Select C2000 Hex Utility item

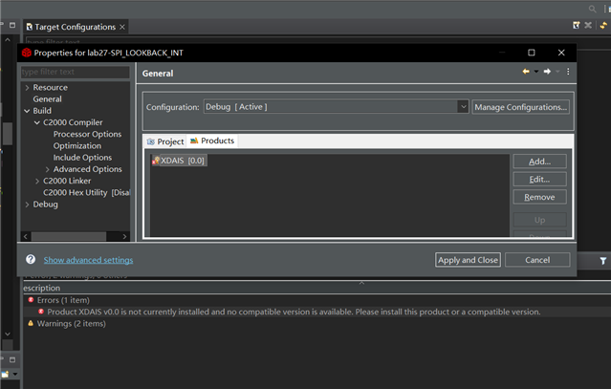pyautogui.click(x=86, y=192)
